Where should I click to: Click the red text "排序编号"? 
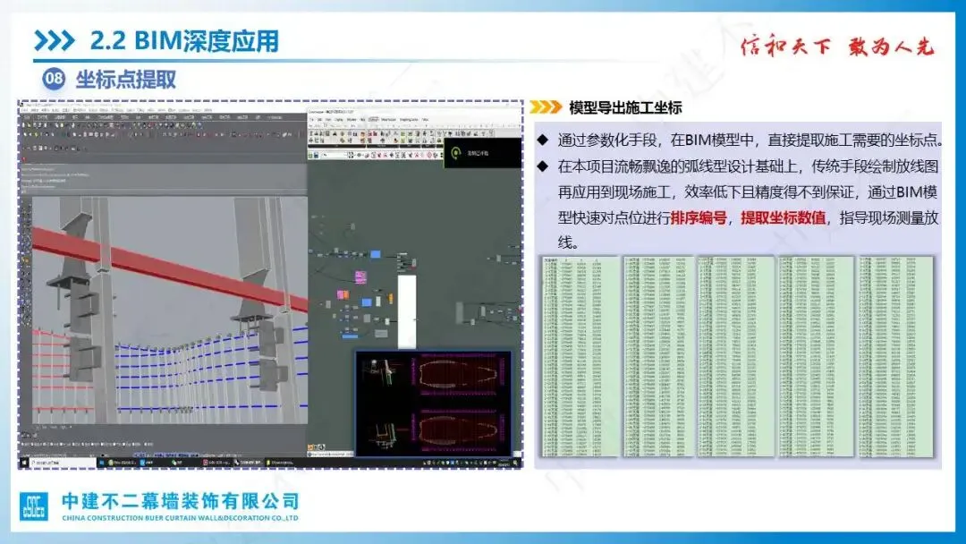point(699,217)
